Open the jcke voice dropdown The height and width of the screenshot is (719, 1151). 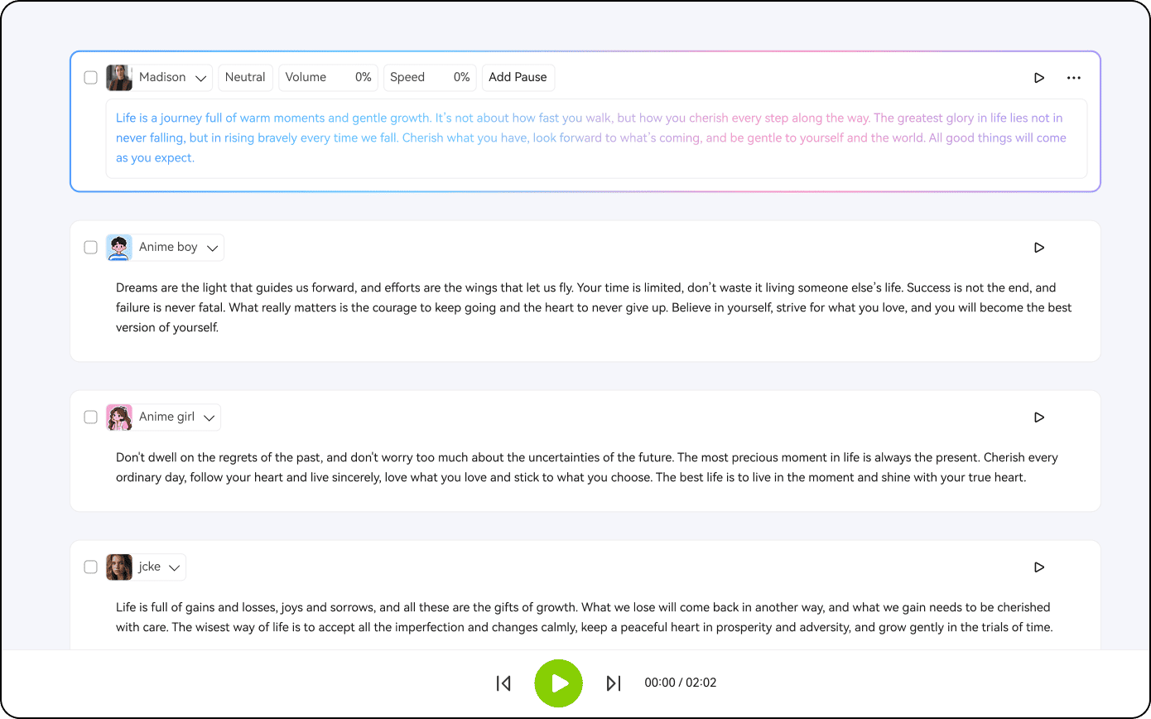tap(174, 567)
